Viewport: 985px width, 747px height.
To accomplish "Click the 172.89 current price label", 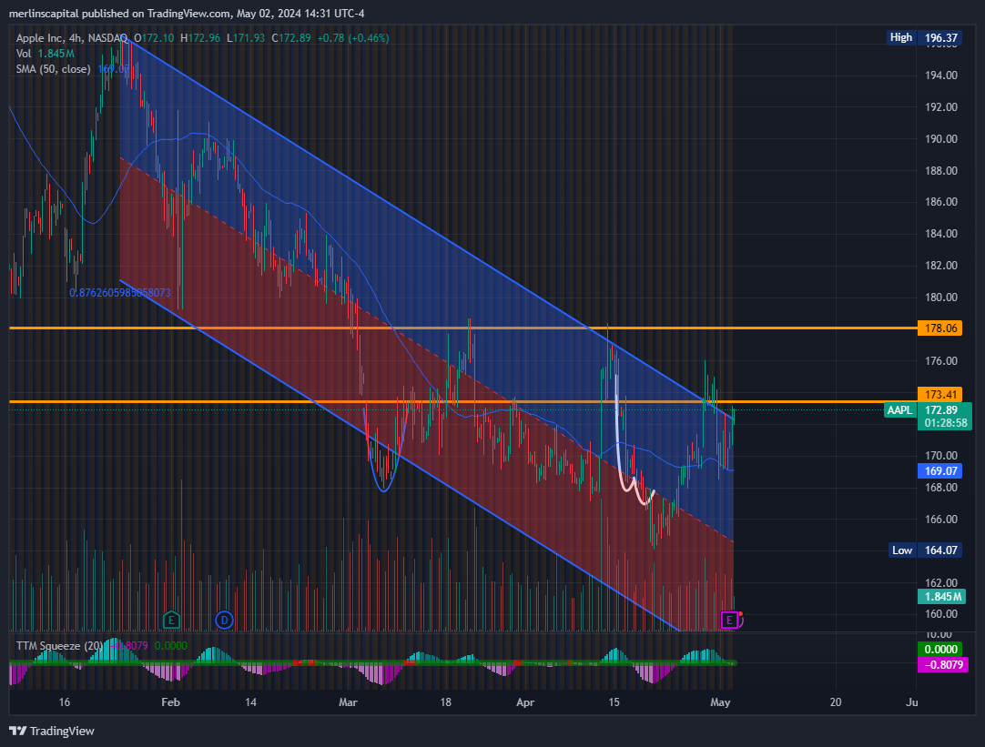I will pos(941,410).
